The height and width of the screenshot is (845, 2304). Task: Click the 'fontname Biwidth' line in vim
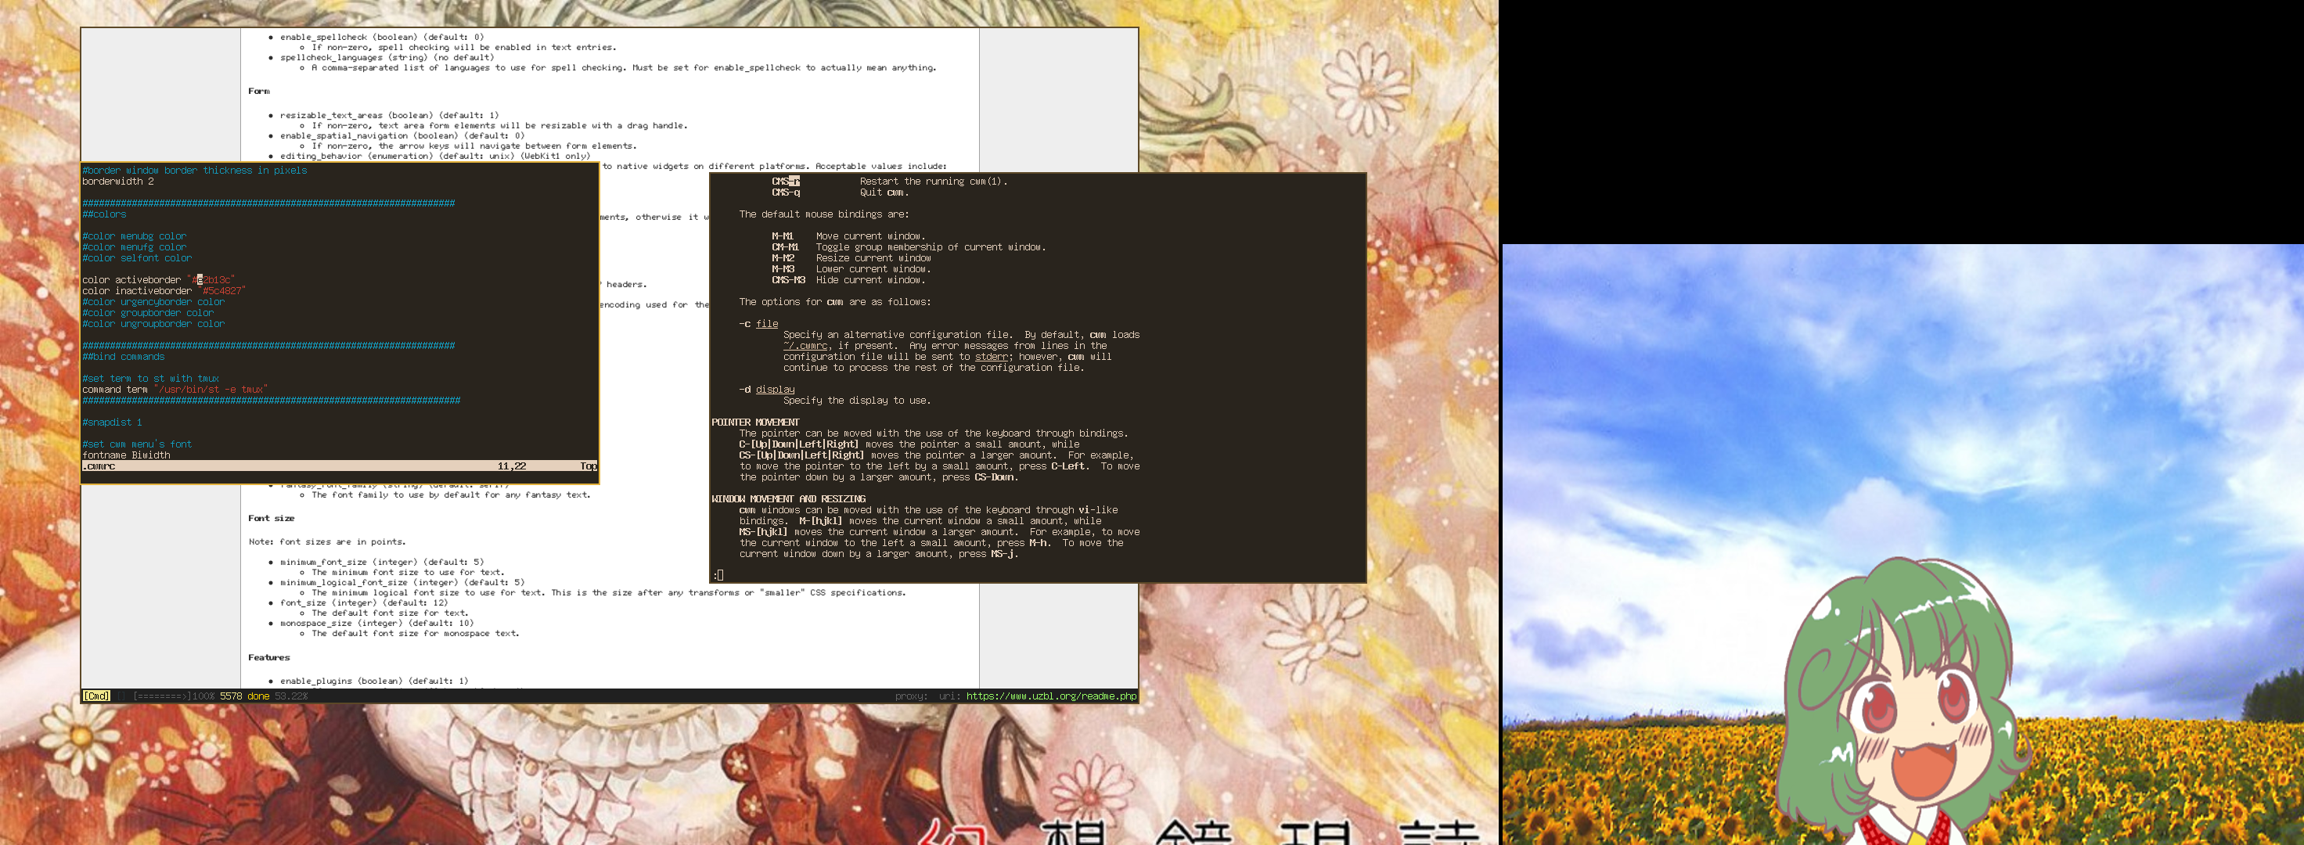point(126,455)
